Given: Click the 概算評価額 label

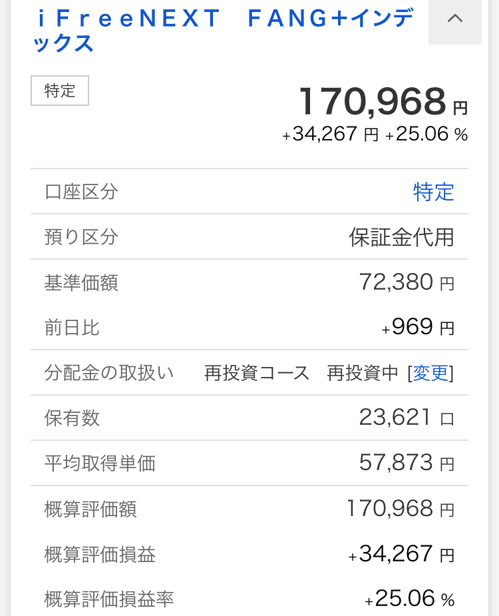Looking at the screenshot, I should (x=90, y=509).
